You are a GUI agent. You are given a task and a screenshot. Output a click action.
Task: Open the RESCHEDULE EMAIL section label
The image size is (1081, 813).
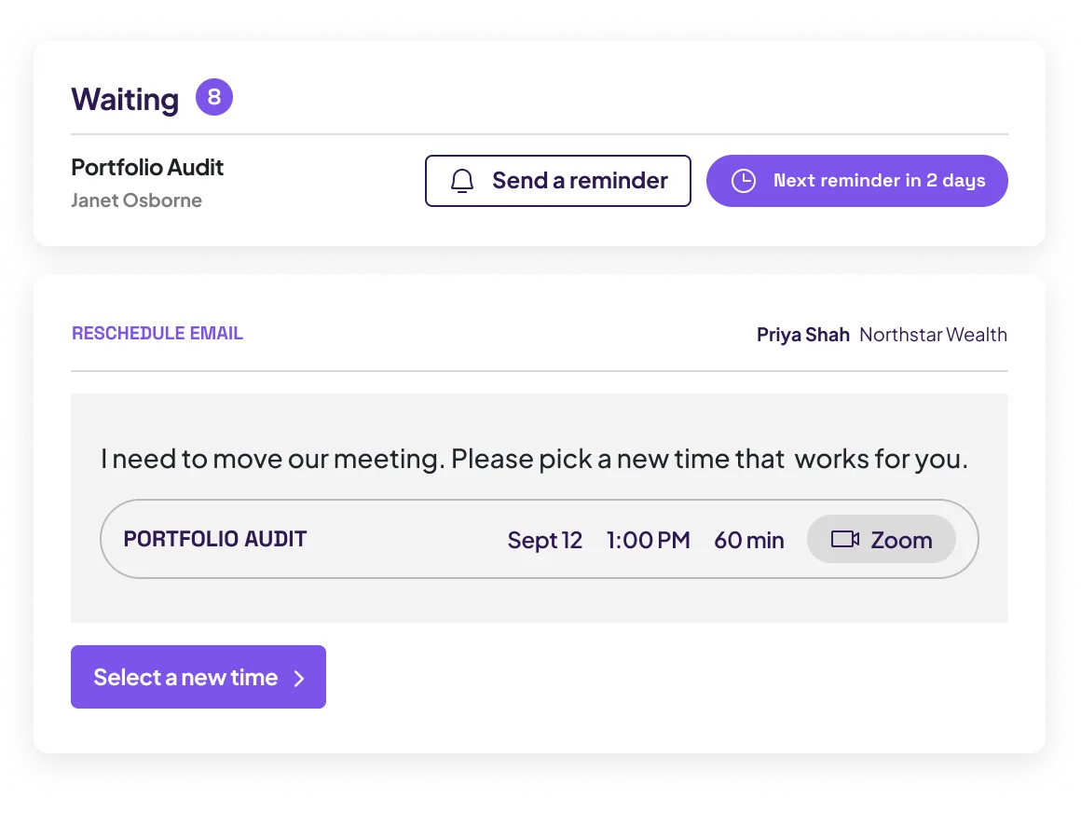click(157, 333)
